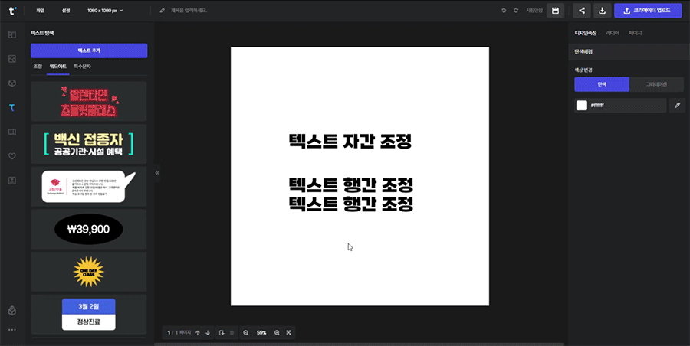690x346 pixels.
Task: Open the 파일 menu
Action: (x=41, y=11)
